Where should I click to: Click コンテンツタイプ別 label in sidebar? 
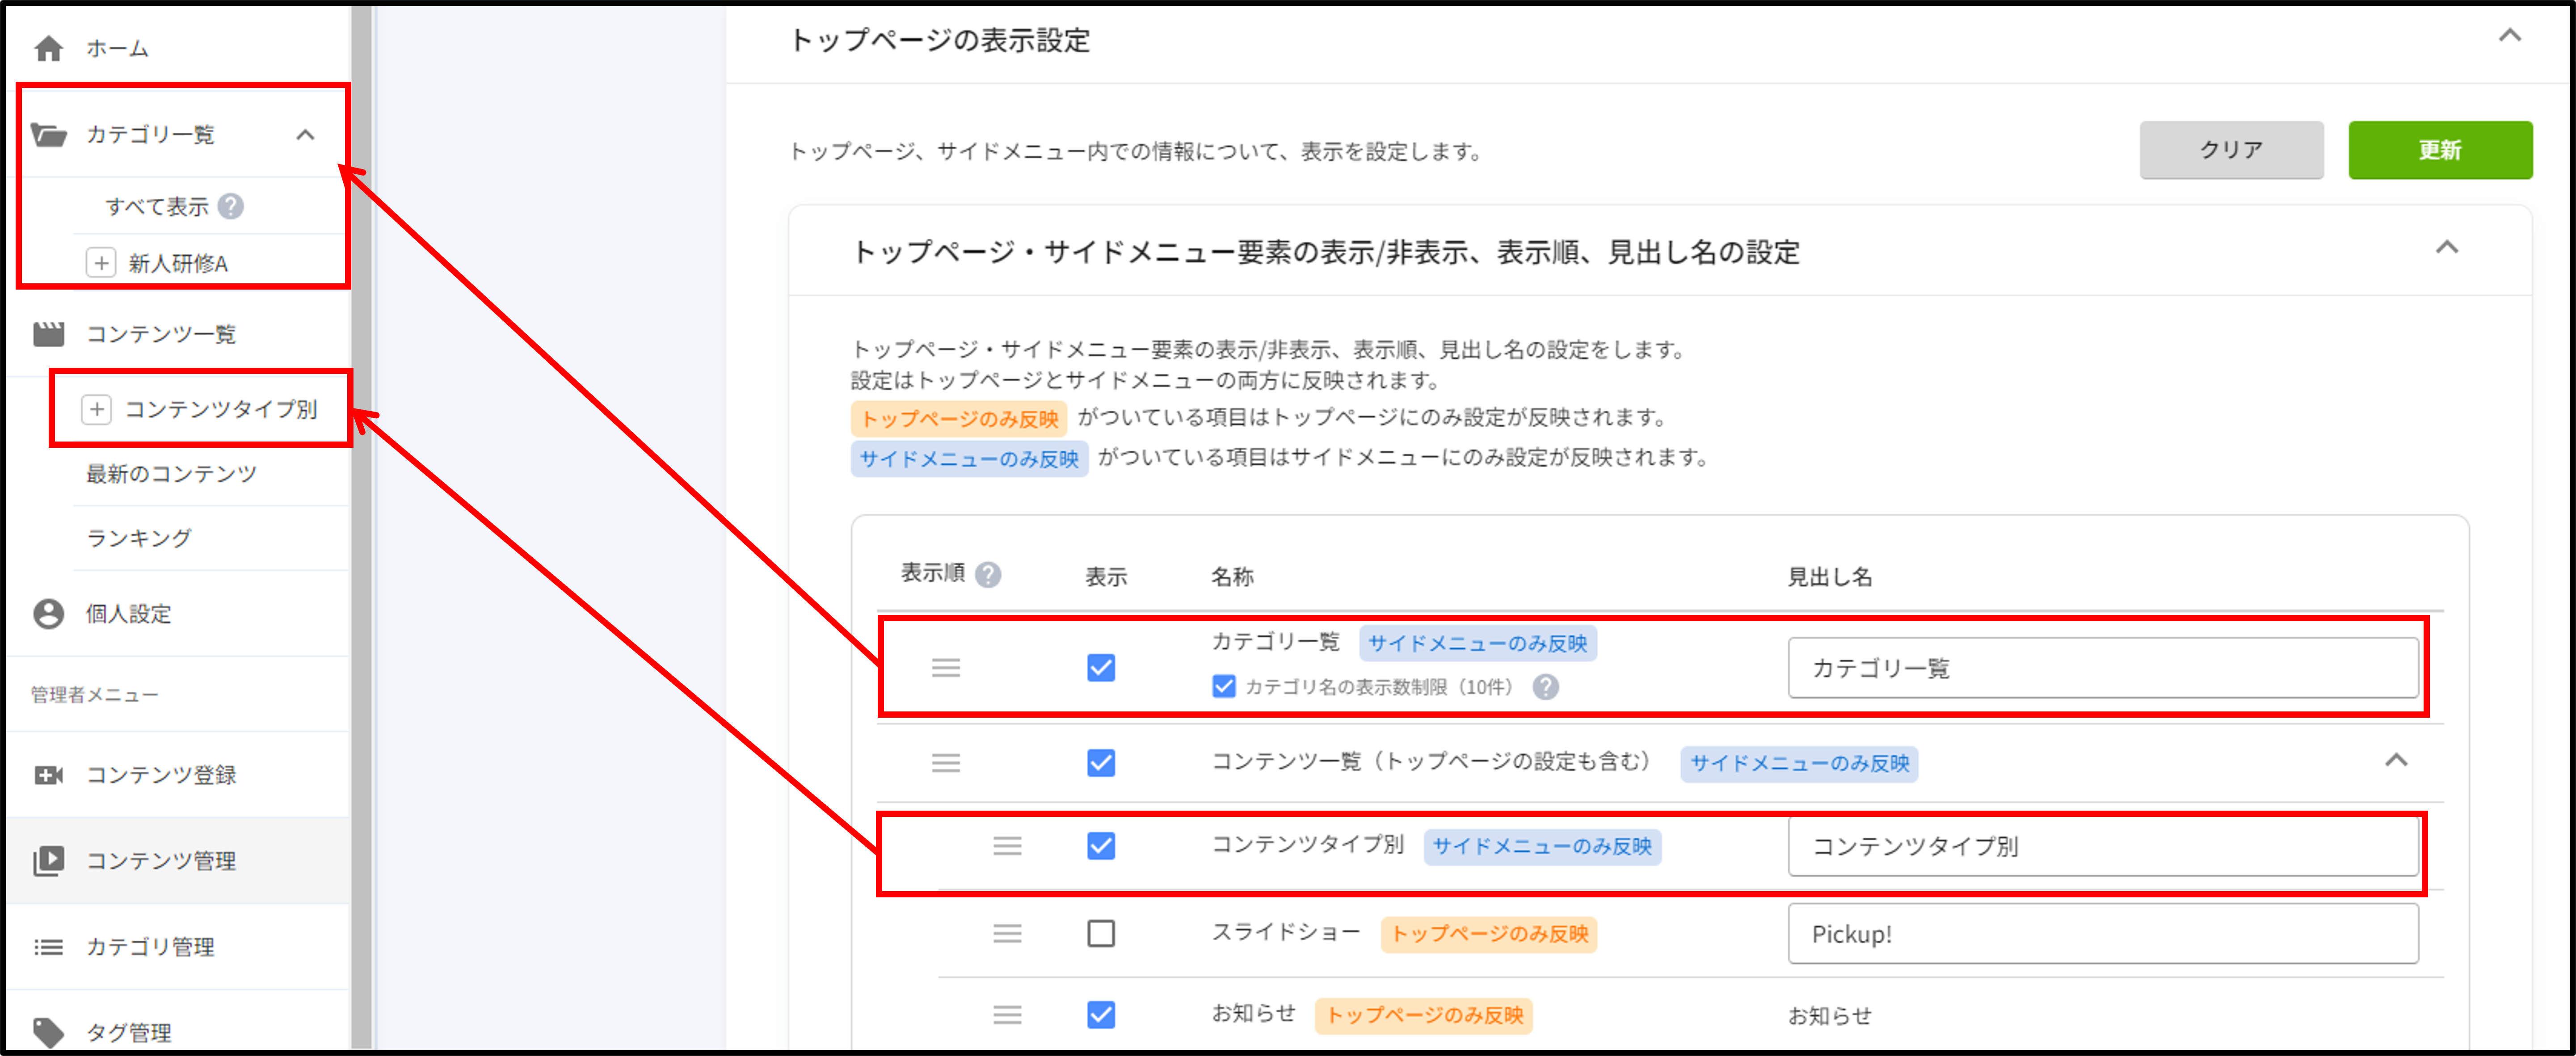click(221, 409)
